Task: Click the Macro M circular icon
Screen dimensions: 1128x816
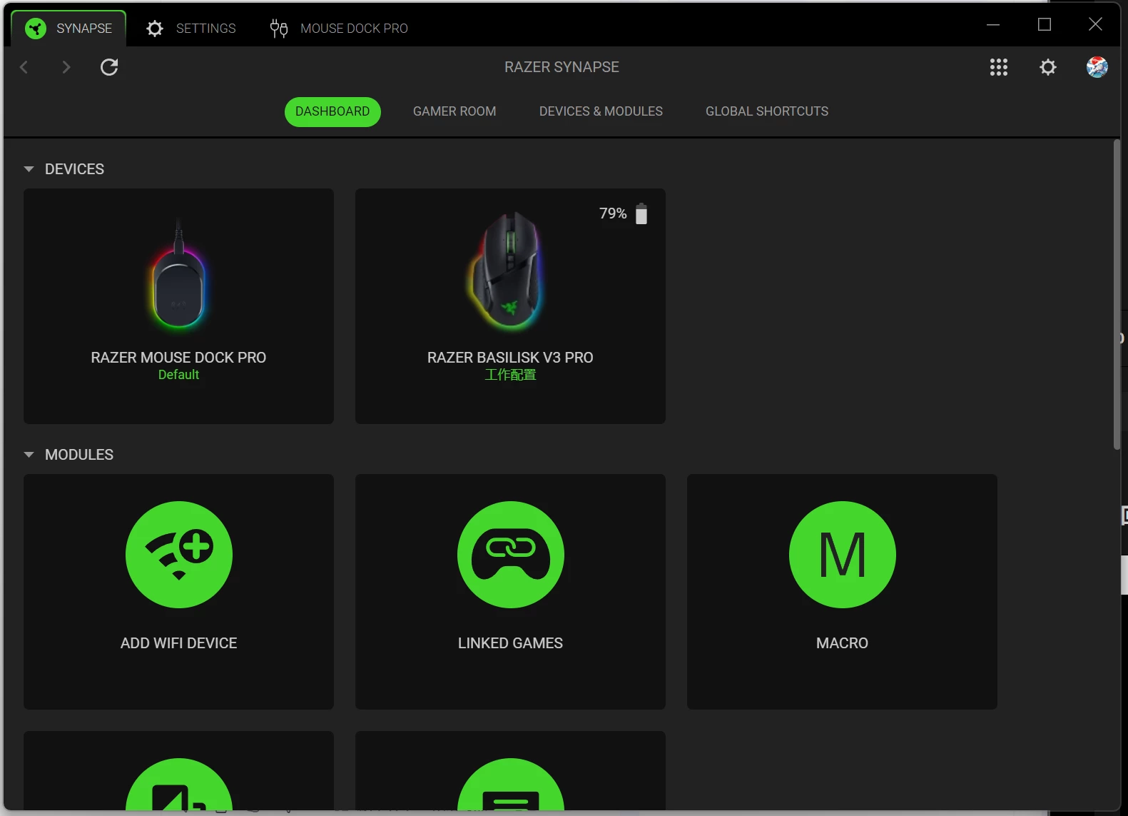Action: [x=843, y=555]
